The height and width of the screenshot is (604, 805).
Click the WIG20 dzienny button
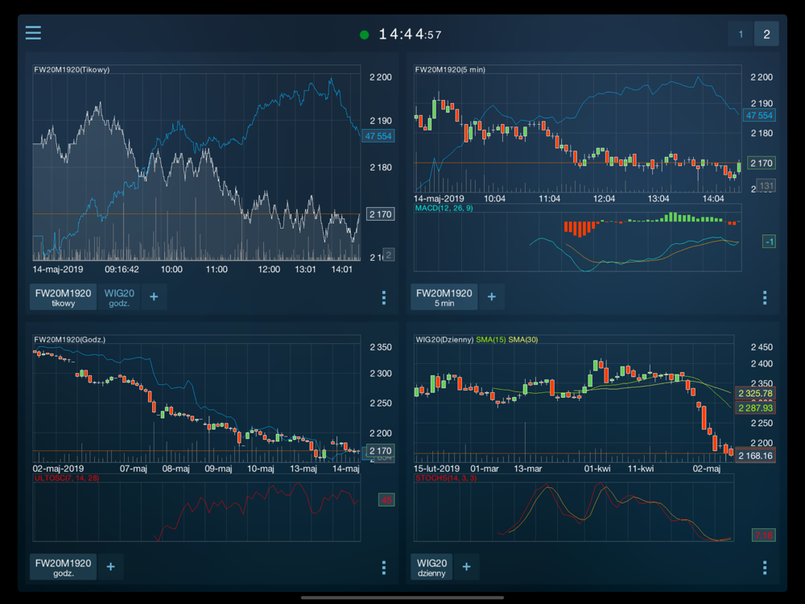[431, 567]
